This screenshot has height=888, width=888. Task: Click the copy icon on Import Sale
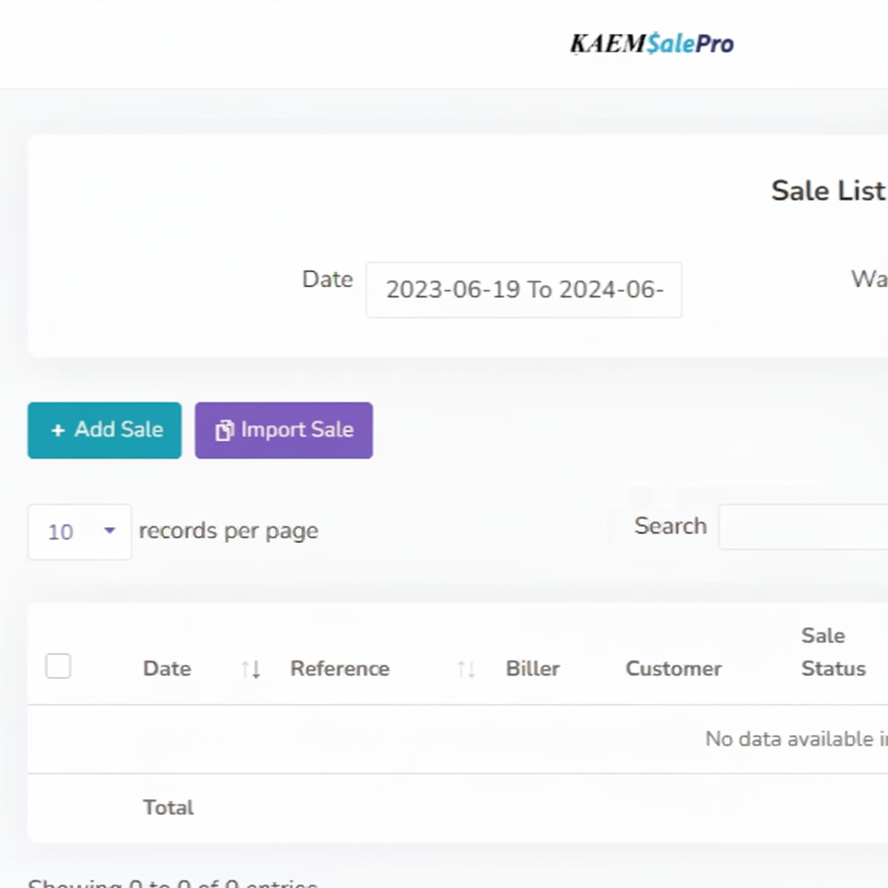pyautogui.click(x=224, y=431)
